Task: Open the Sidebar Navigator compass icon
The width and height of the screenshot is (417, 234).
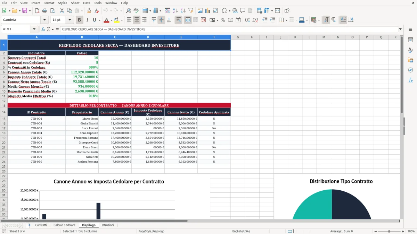Action: point(410,70)
